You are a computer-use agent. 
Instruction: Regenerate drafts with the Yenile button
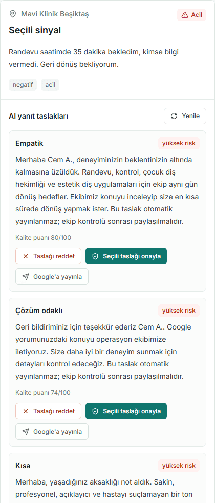(185, 116)
